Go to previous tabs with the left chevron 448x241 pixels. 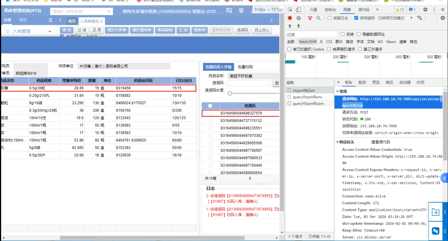click(x=60, y=20)
